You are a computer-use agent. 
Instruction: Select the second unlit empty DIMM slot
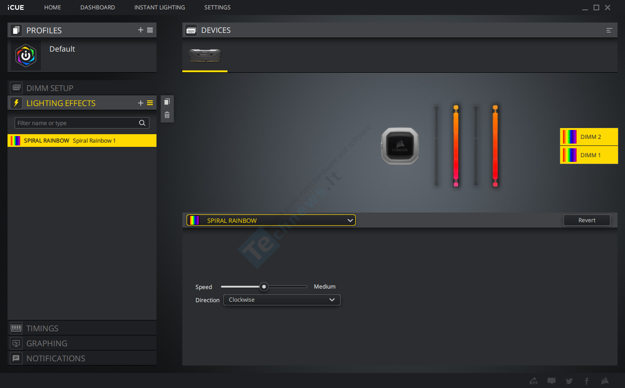pyautogui.click(x=476, y=146)
